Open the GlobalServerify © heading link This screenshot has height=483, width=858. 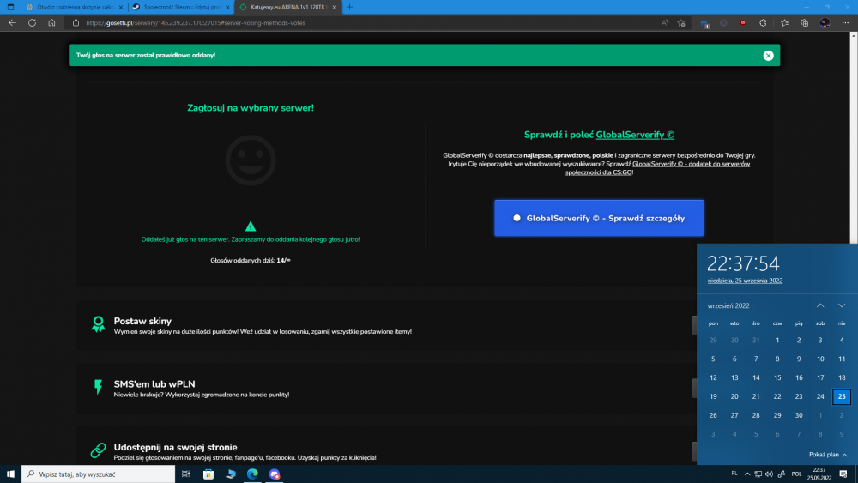[x=635, y=135]
